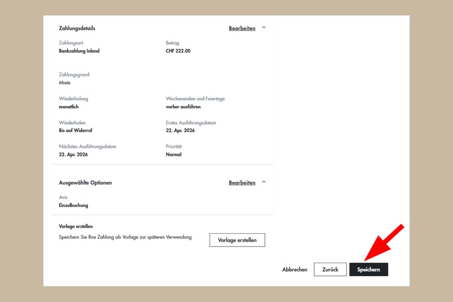Click Bearbeiten link for Ausgewählte Optionen
This screenshot has height=302, width=453.
242,183
